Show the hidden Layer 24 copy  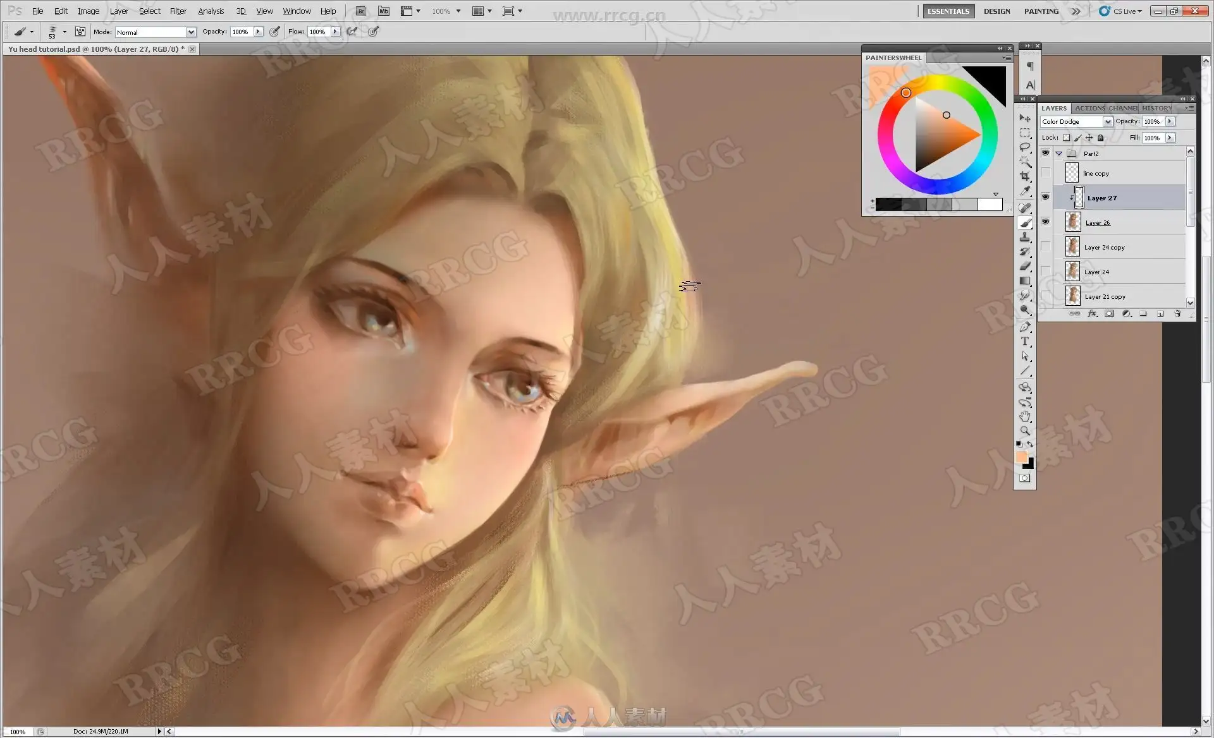[x=1045, y=246]
